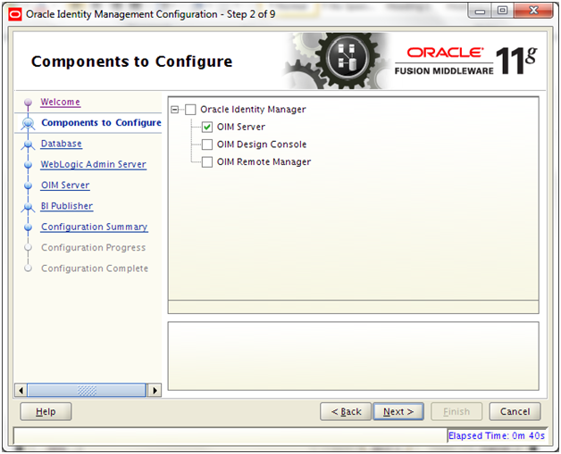Click the disabled Finish button

click(x=456, y=412)
